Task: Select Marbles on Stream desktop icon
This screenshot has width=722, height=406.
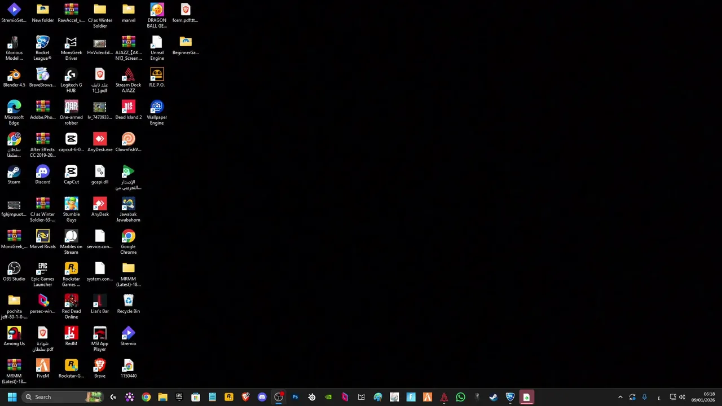Action: pos(71,242)
